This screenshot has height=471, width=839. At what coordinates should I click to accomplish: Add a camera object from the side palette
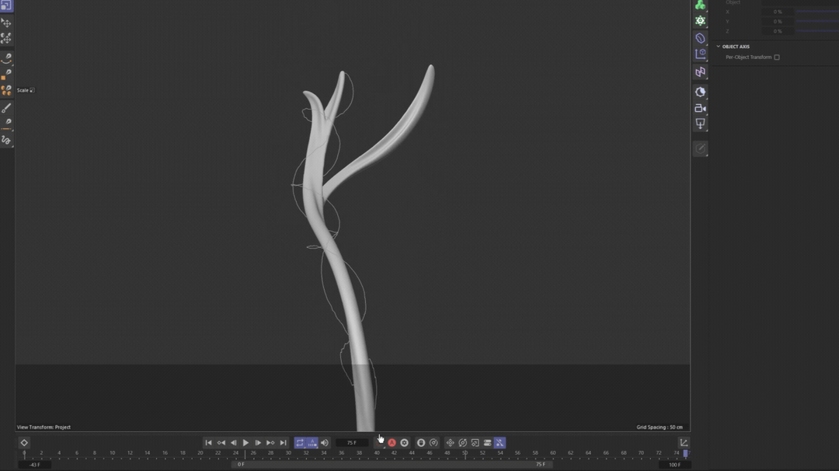coord(700,108)
